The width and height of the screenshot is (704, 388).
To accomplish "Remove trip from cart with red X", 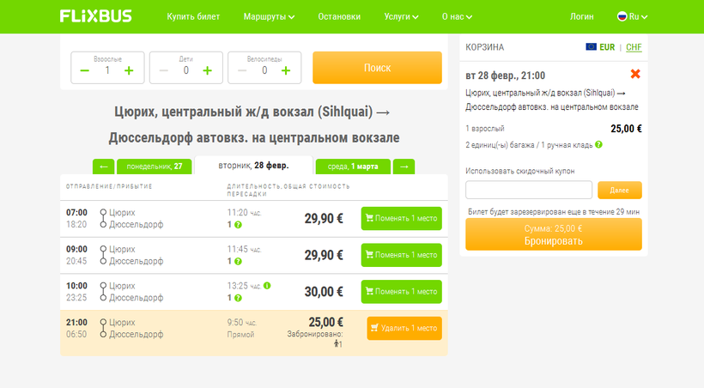I will (x=635, y=75).
